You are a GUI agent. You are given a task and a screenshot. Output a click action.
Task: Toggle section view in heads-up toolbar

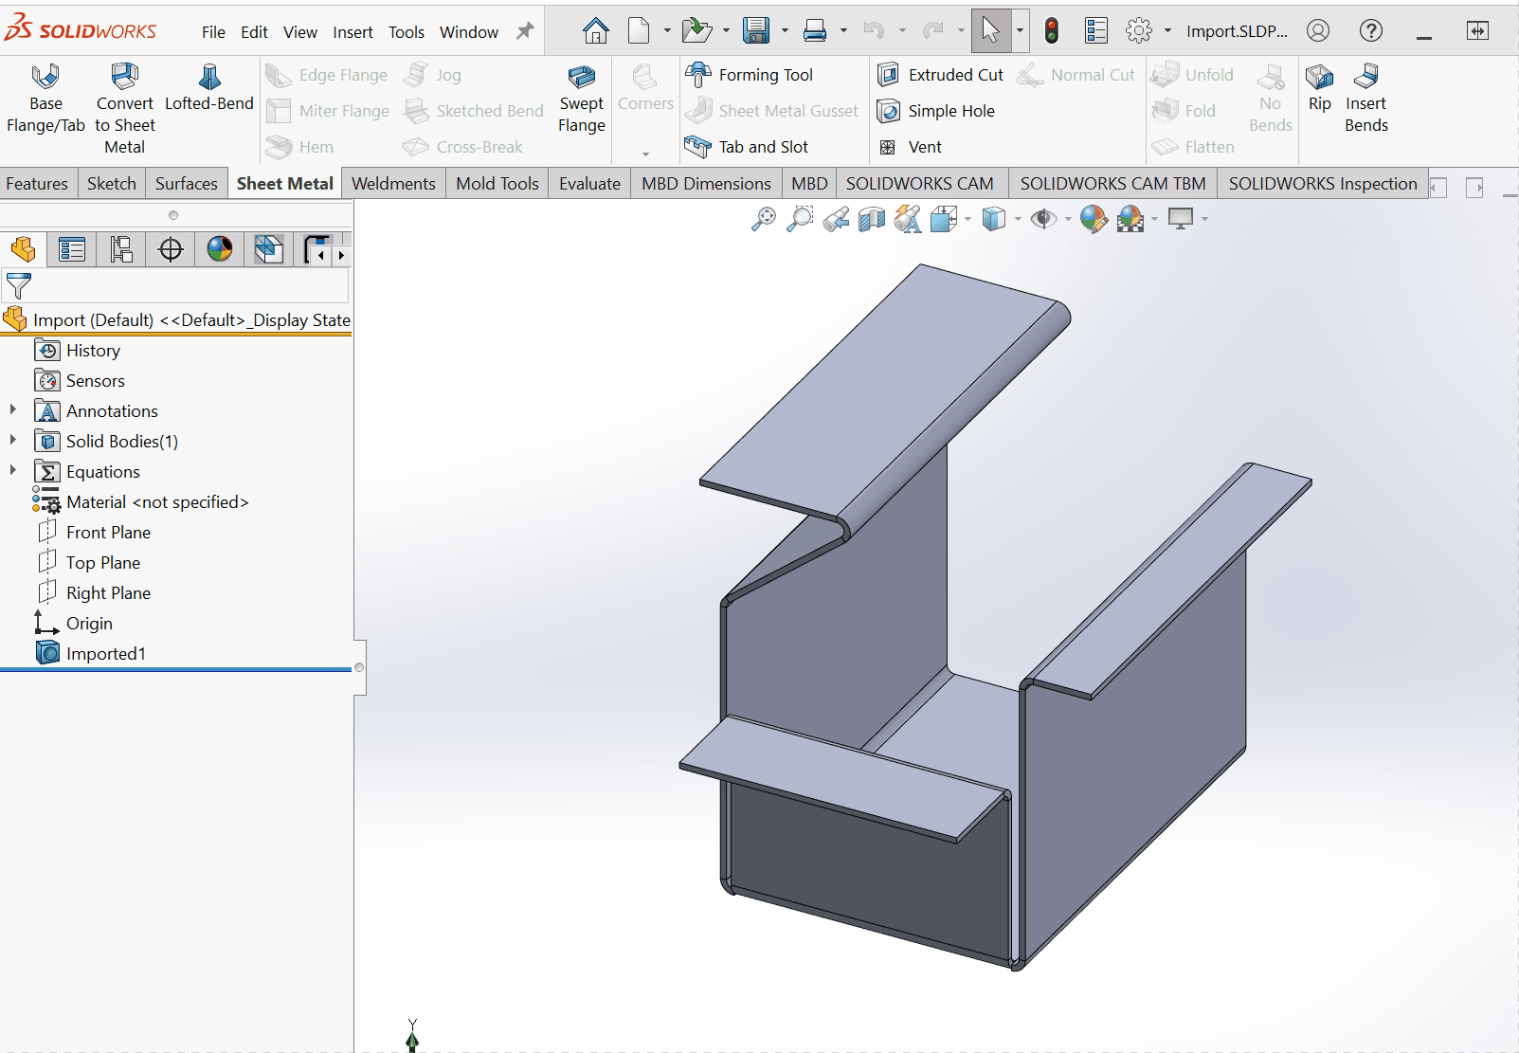pos(871,220)
